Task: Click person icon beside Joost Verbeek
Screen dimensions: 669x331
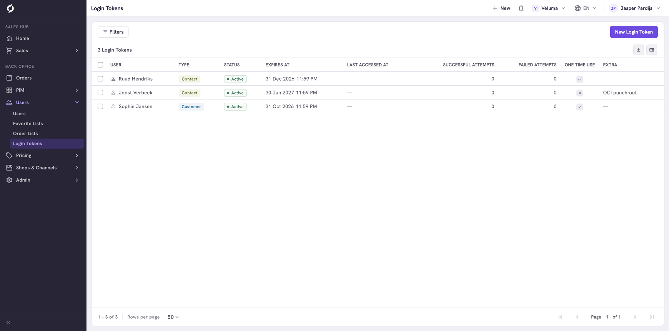Action: tap(113, 93)
